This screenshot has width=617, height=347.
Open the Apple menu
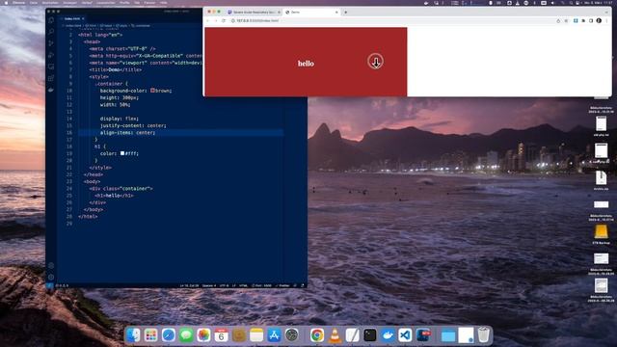click(x=6, y=3)
